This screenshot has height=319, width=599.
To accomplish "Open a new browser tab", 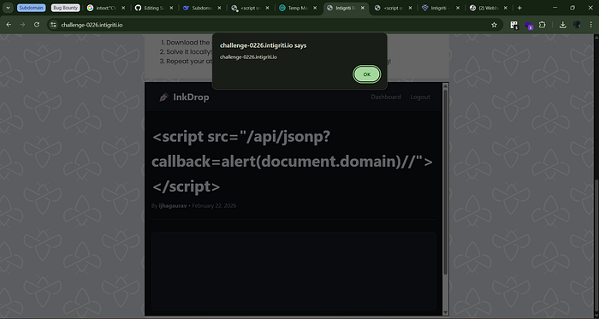I will click(x=519, y=8).
